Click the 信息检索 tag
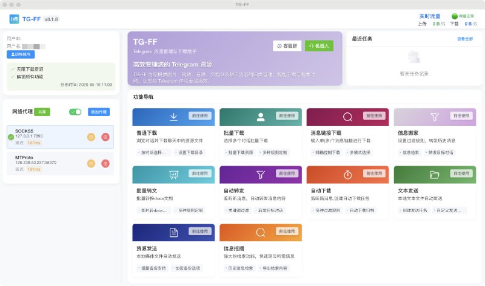 (410, 152)
